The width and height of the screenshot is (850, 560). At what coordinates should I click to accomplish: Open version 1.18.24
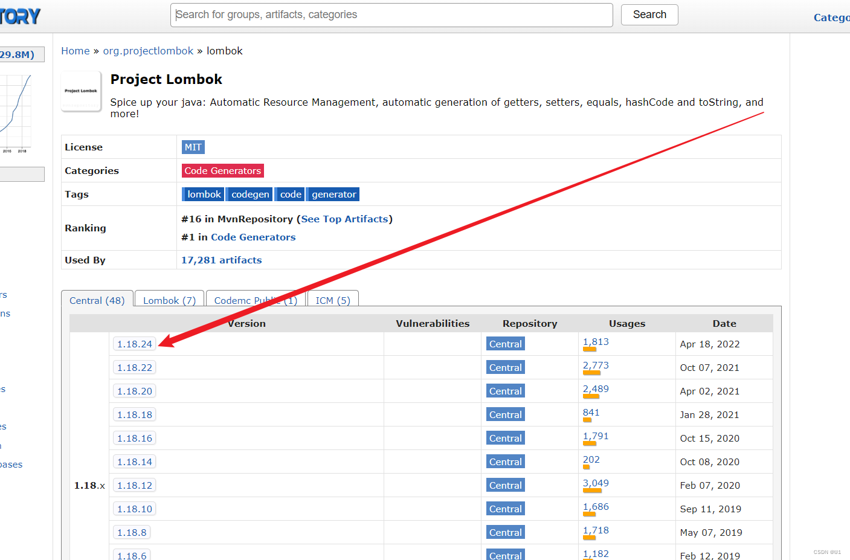[135, 344]
